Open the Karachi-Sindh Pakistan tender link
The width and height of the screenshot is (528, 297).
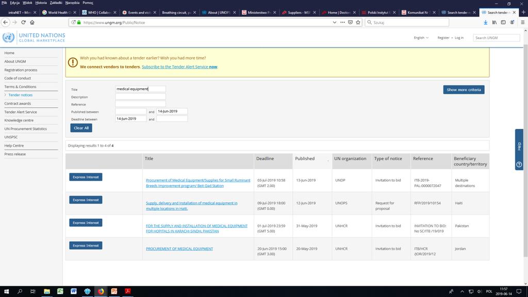coord(196,228)
